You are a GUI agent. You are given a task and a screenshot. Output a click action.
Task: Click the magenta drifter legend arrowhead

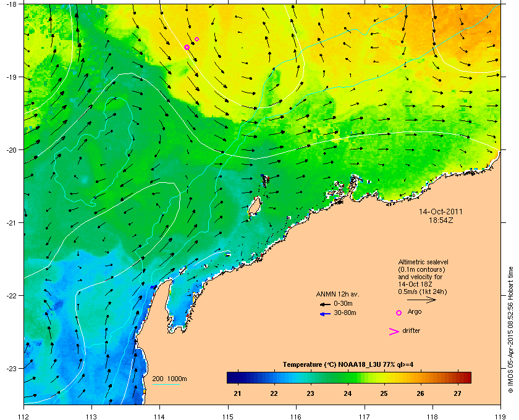tap(394, 332)
